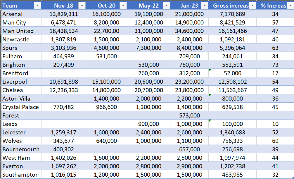294x179 pixels.
Task: Select the Newcastle team cell
Action: pyautogui.click(x=21, y=39)
